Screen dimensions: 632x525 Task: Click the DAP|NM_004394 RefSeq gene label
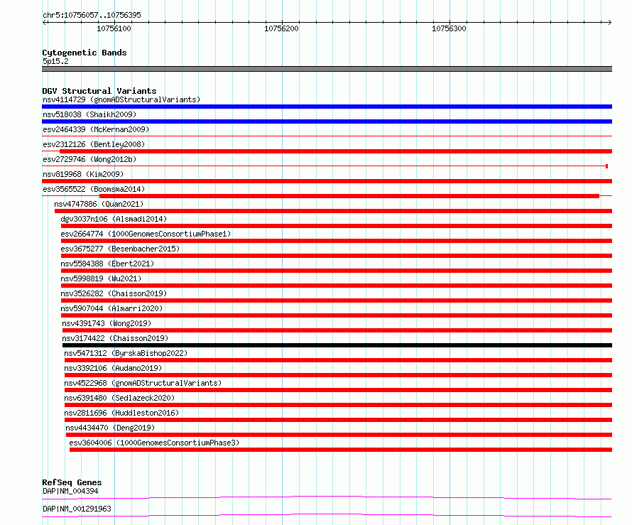coord(70,491)
